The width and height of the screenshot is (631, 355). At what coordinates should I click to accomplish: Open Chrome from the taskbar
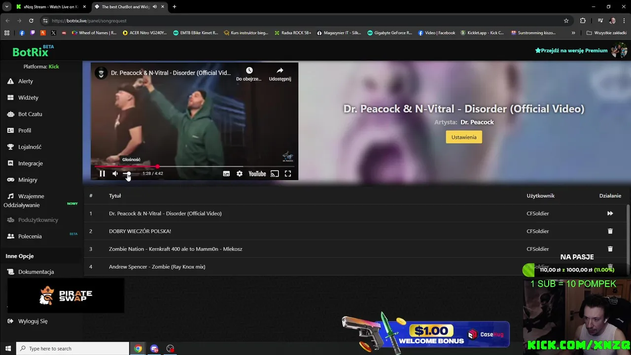(138, 349)
